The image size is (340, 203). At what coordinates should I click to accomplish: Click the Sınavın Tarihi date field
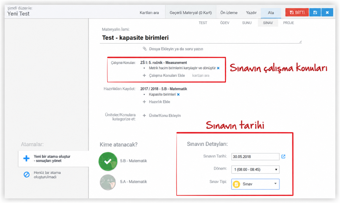(255, 157)
